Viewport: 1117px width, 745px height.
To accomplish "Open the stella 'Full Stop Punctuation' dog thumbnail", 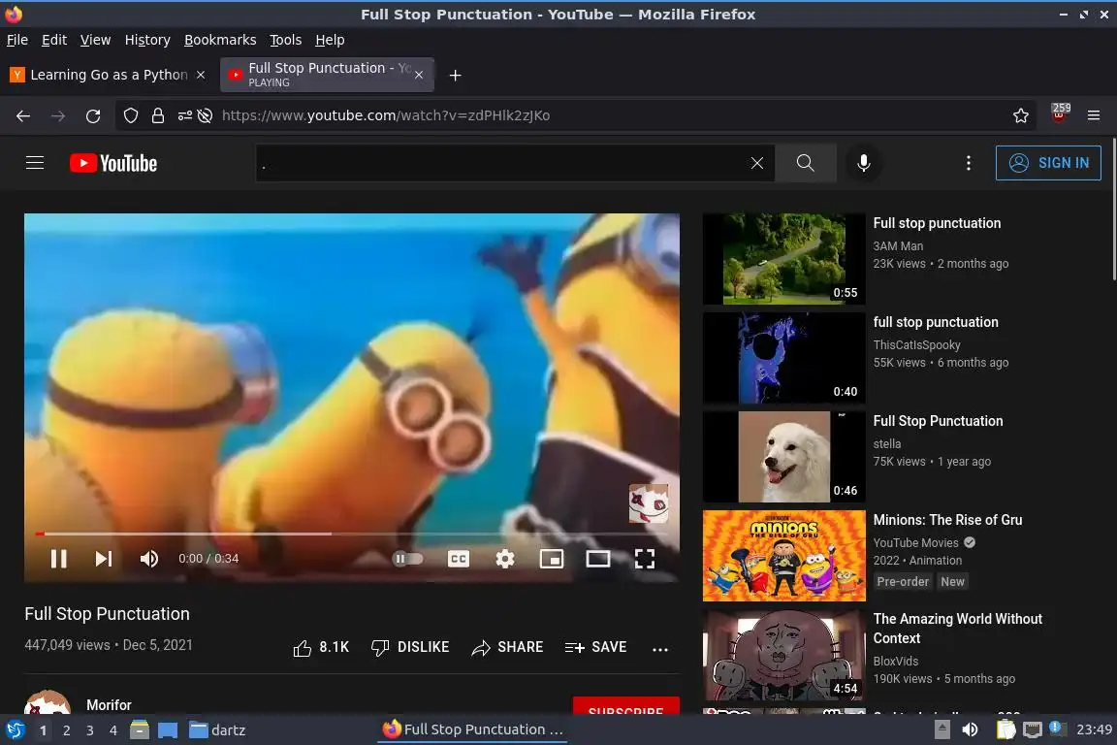I will point(783,457).
